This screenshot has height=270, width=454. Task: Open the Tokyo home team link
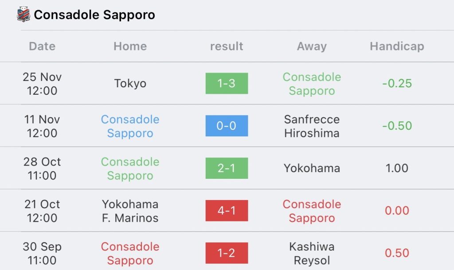point(130,83)
